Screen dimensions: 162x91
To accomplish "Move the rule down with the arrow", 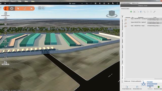I will (x=151, y=12).
